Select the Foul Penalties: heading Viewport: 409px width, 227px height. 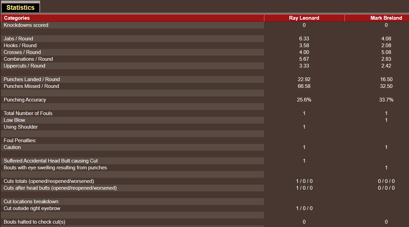20,140
